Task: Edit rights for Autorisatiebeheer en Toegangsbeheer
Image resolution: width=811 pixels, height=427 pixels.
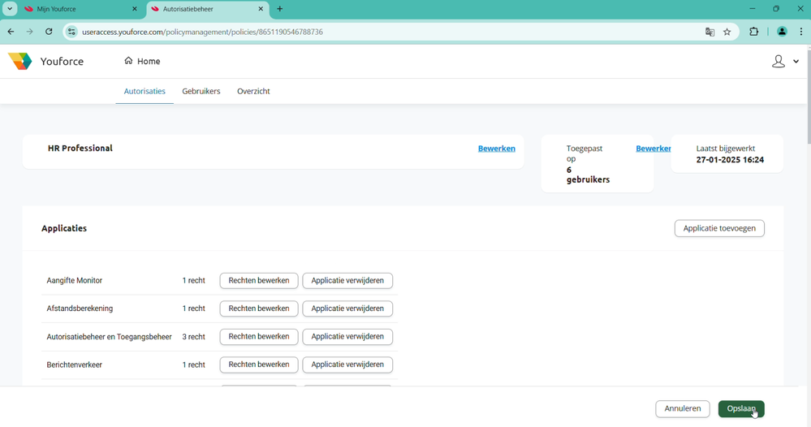Action: coord(259,336)
